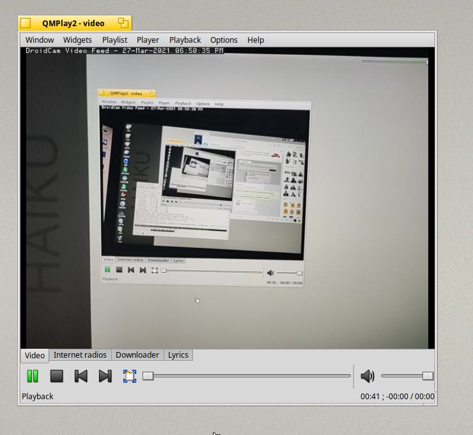Image resolution: width=473 pixels, height=435 pixels.
Task: Switch to the Video tab
Action: (35, 355)
